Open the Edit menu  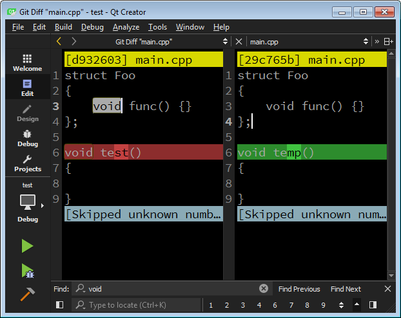(39, 27)
